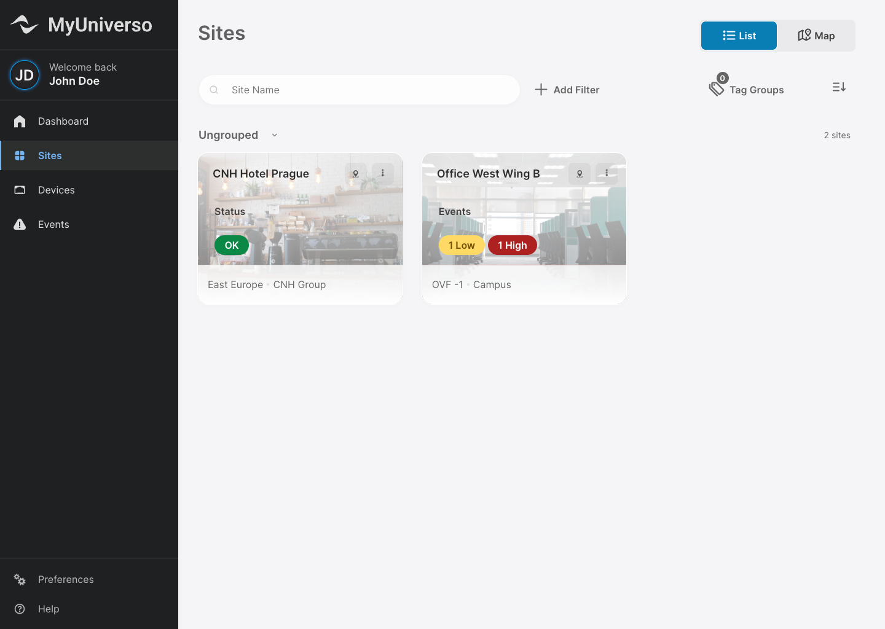885x629 pixels.
Task: Open CNH Hotel Prague site card
Action: (300, 229)
